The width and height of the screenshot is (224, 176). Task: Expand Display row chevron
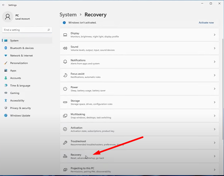214,35
